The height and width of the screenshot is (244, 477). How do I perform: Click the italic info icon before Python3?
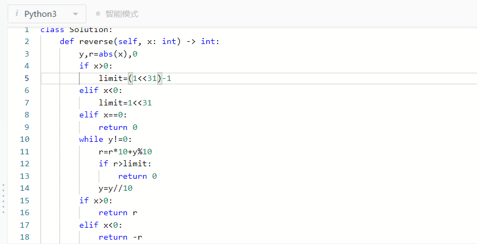pos(17,14)
